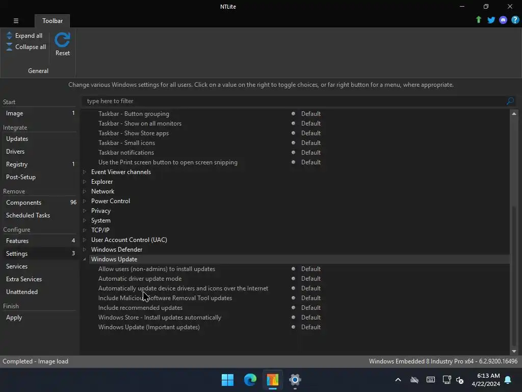Toggle the Taskbar - Small icons value
The width and height of the screenshot is (522, 392).
coord(310,143)
